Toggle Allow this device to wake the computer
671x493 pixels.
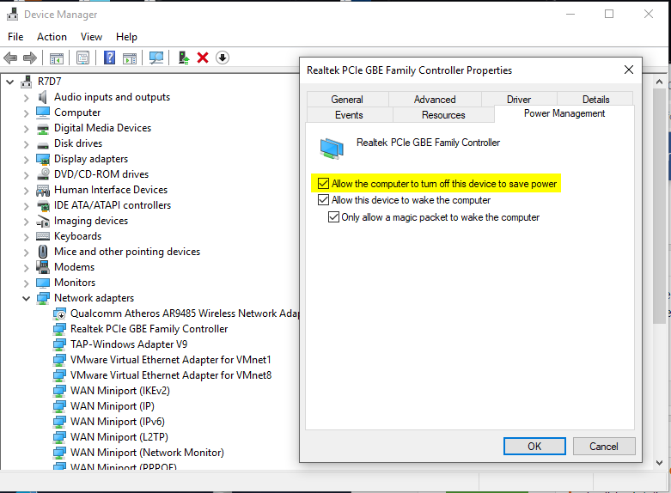coord(324,200)
